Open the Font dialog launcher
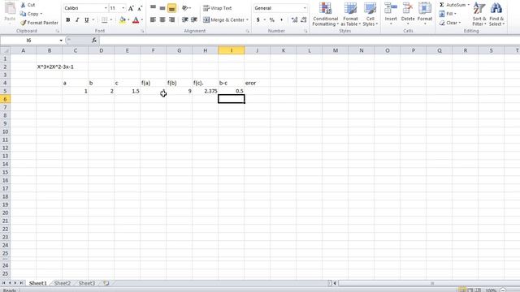 click(142, 31)
